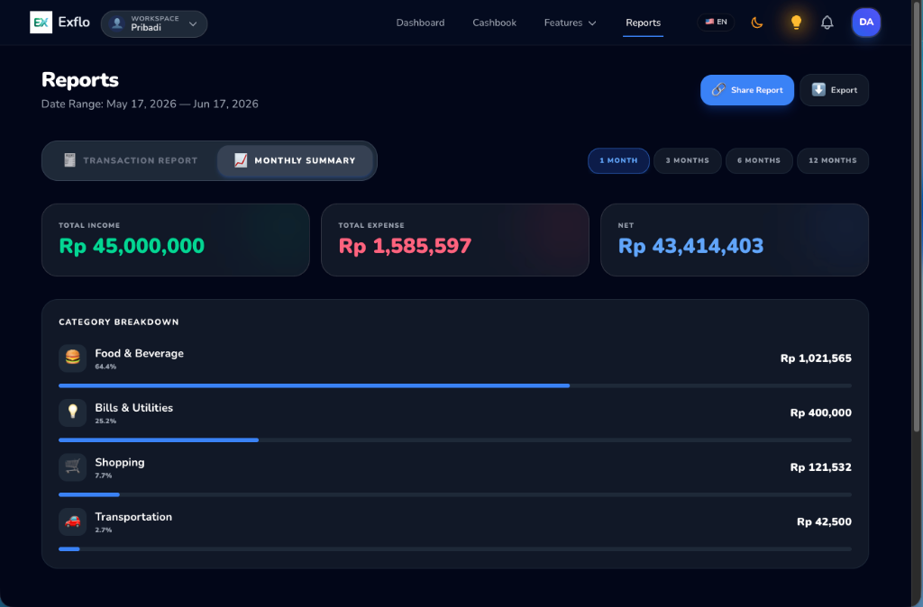Click the date range text under Reports

(150, 104)
